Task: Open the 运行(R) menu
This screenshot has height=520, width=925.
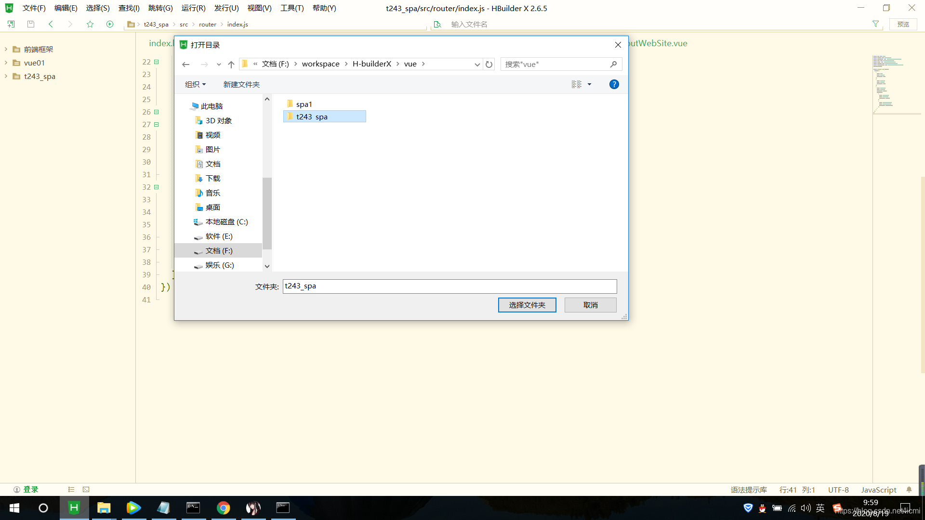Action: pyautogui.click(x=193, y=8)
